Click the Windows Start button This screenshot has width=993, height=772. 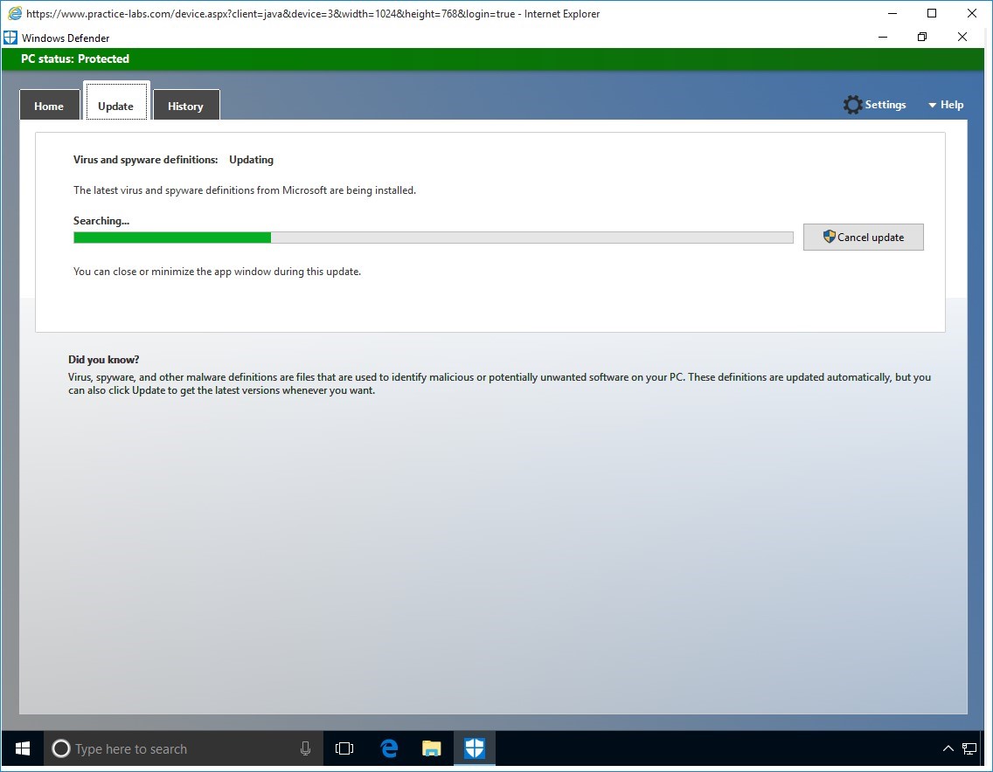(x=23, y=748)
